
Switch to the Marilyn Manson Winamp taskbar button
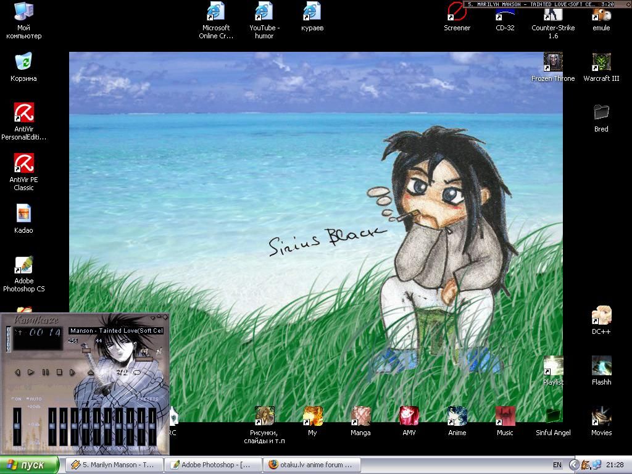(114, 465)
